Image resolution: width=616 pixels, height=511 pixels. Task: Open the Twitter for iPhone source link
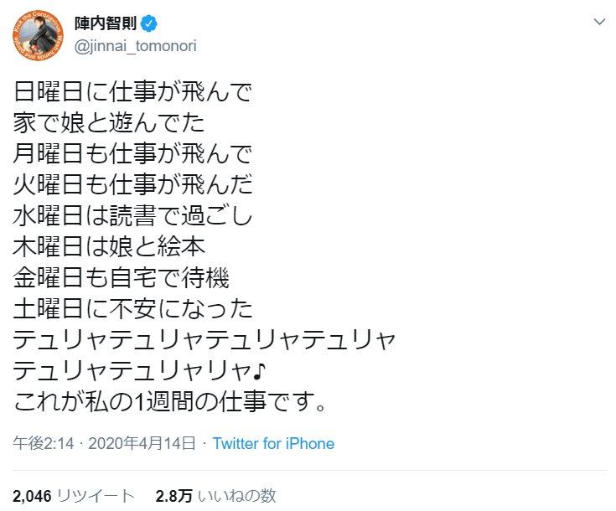(x=273, y=444)
